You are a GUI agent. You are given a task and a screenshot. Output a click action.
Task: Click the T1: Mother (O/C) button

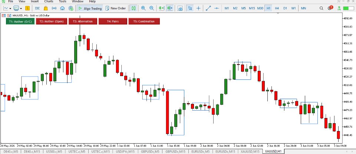pos(20,22)
